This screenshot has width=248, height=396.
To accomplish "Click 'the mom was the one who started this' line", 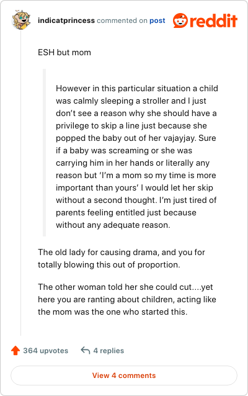I will tap(112, 312).
